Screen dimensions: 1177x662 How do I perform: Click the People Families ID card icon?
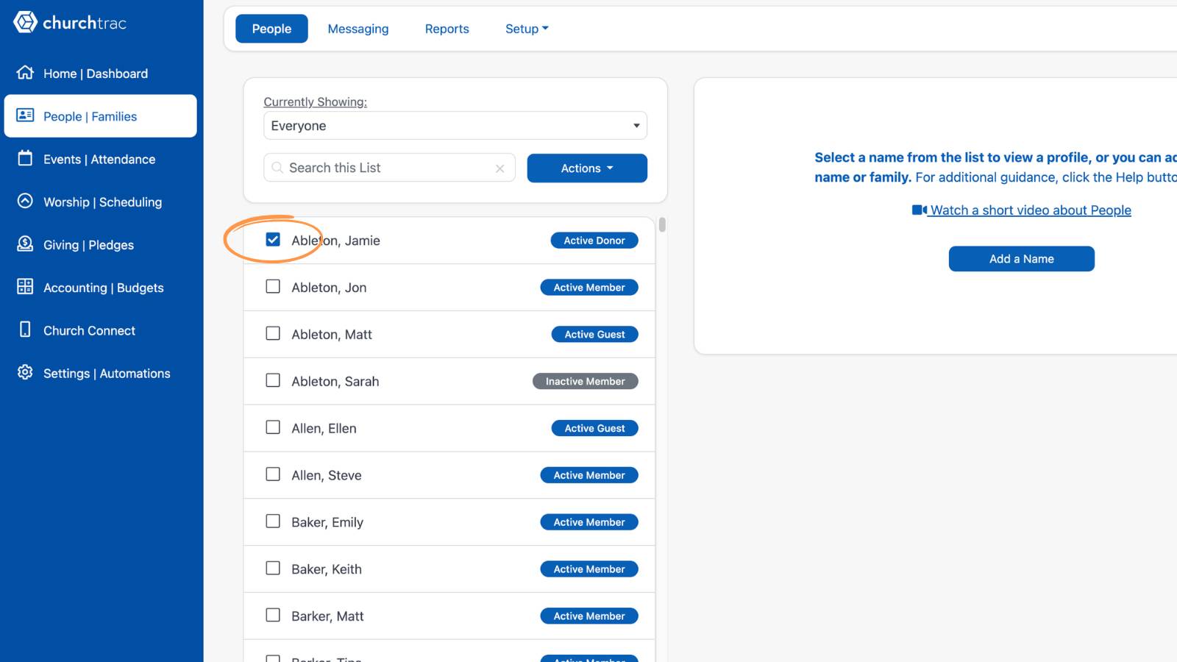25,115
